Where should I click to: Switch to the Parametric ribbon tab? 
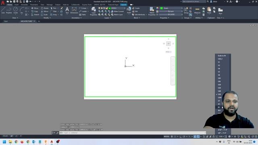34,4
